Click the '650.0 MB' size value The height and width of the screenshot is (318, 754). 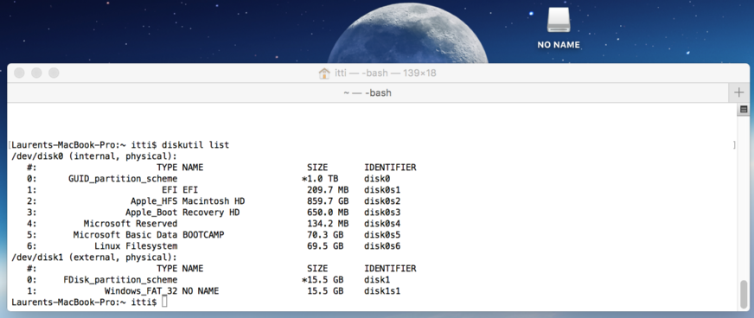pyautogui.click(x=328, y=213)
